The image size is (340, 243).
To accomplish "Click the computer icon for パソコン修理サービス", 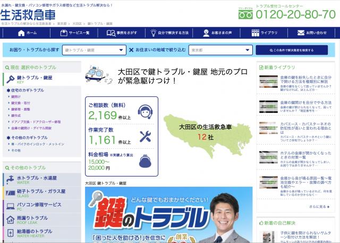I will (x=9, y=206).
